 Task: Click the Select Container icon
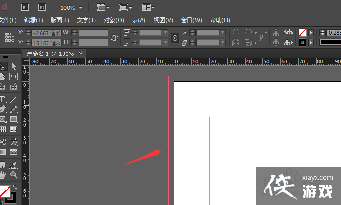click(276, 32)
